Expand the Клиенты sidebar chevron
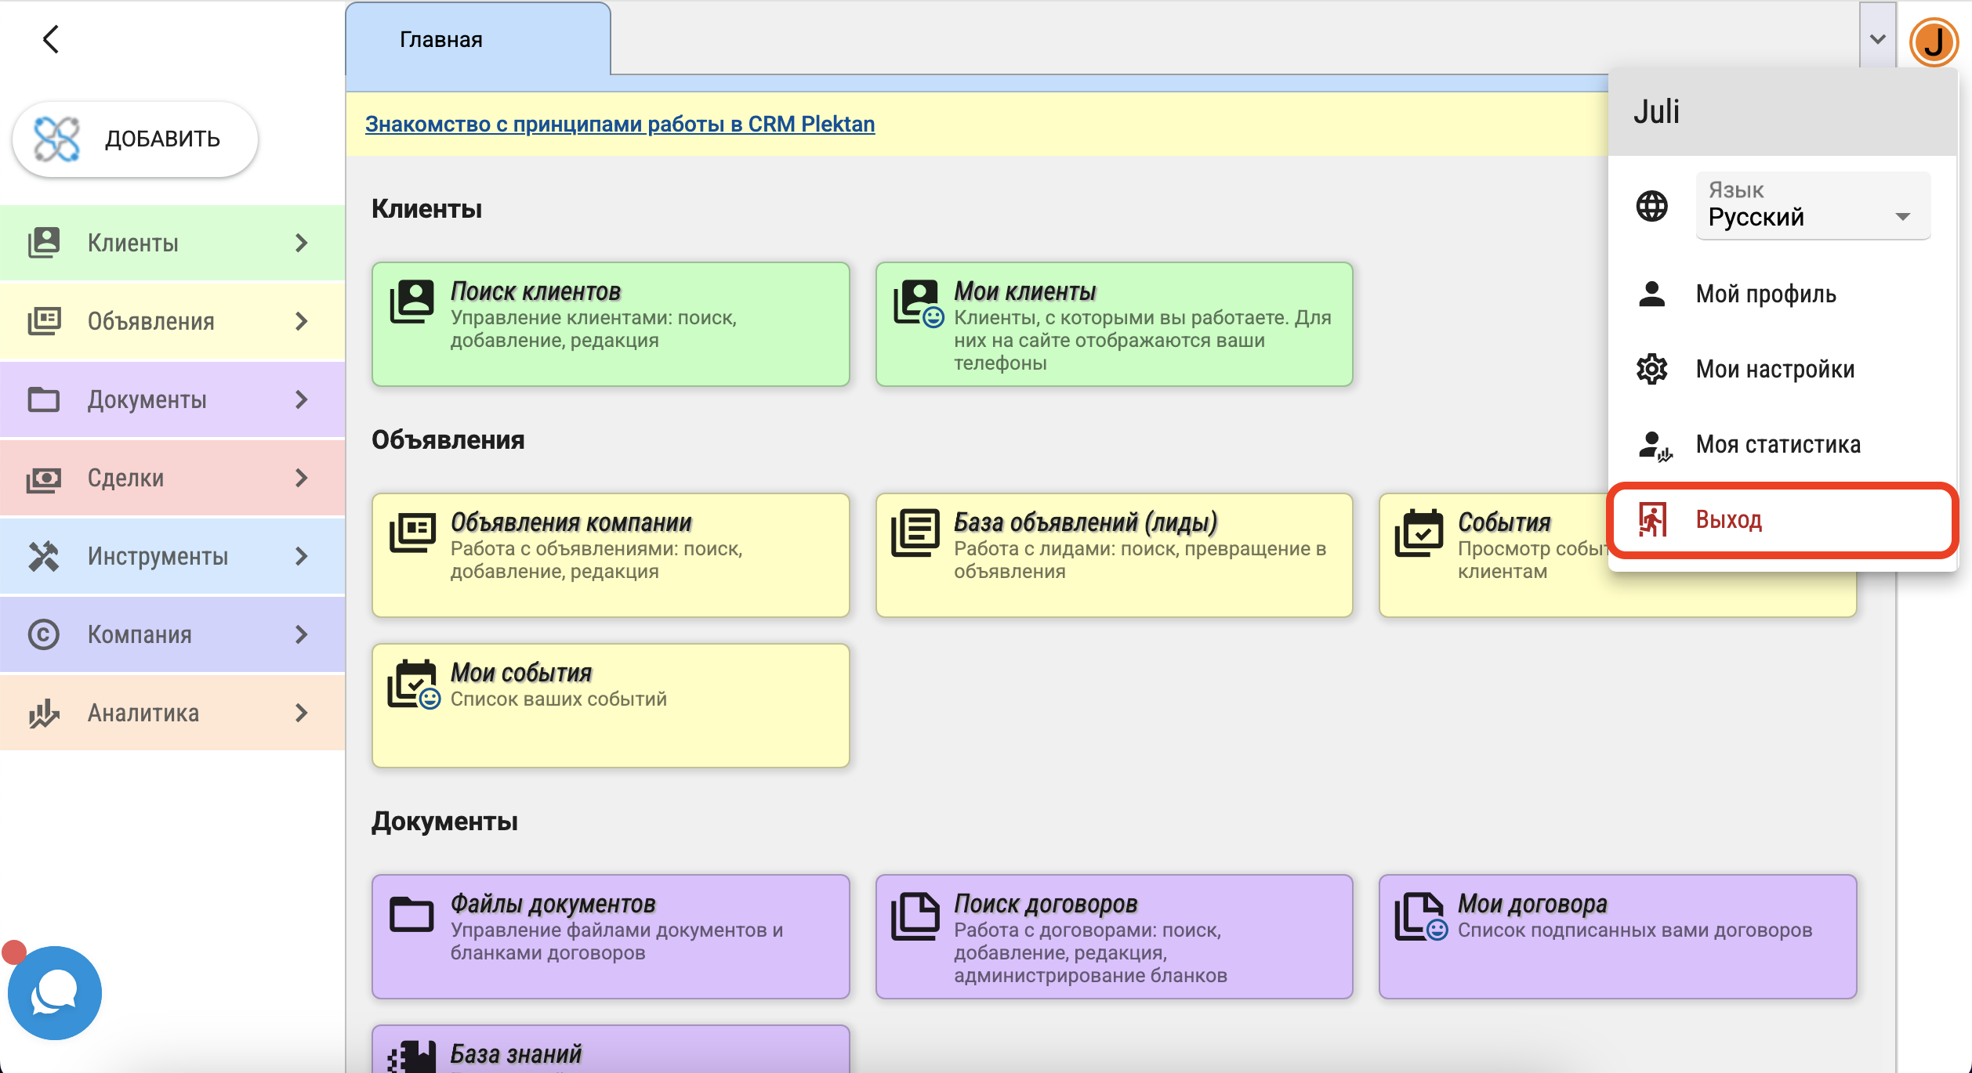Viewport: 1972px width, 1073px height. (x=302, y=243)
